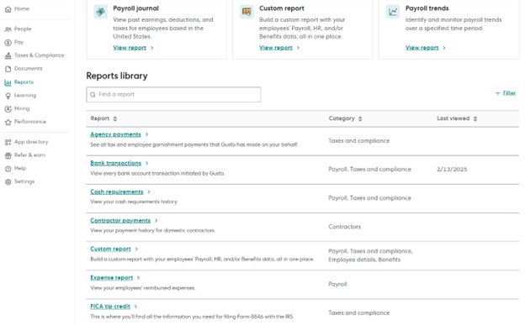Click the Home icon in sidebar

coord(8,9)
